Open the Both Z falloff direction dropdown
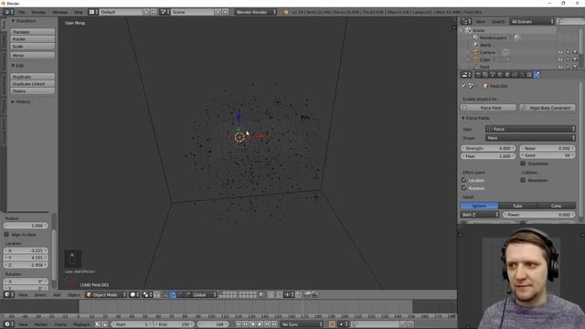 (480, 215)
